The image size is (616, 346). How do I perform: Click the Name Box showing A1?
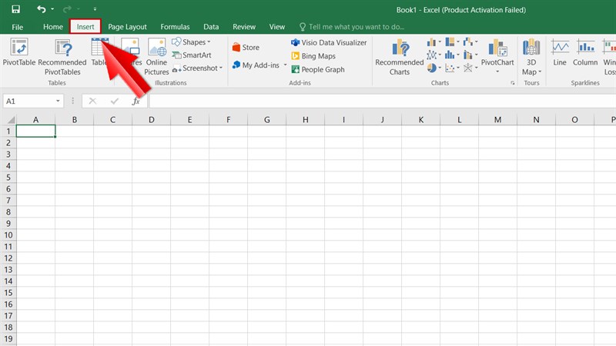click(x=28, y=101)
